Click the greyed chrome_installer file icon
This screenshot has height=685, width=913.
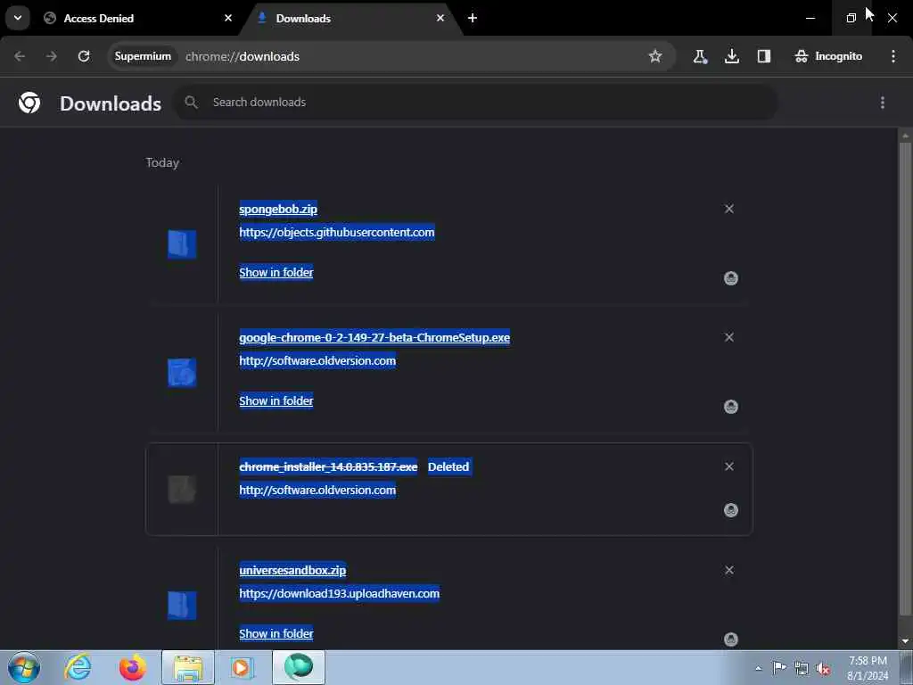point(182,490)
